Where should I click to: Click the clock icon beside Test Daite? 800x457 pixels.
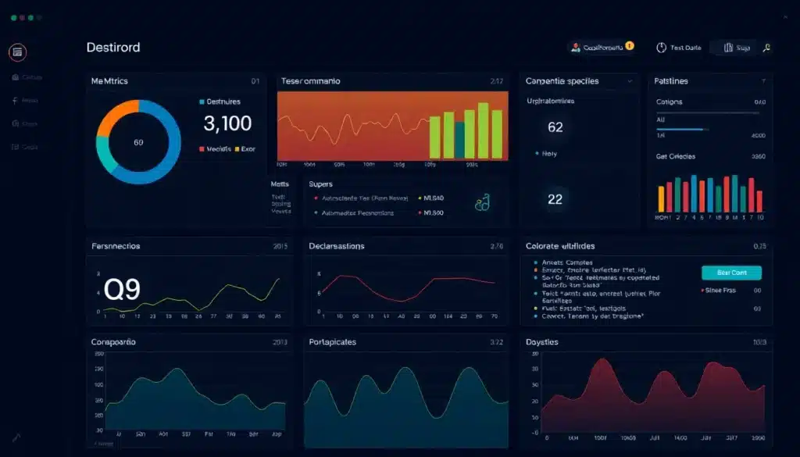pyautogui.click(x=661, y=48)
